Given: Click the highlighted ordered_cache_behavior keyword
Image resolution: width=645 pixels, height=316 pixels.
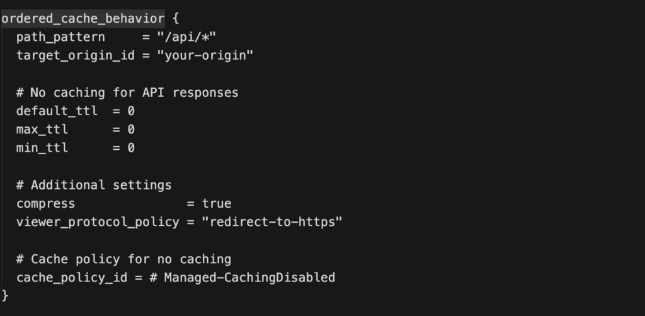Looking at the screenshot, I should coord(83,18).
